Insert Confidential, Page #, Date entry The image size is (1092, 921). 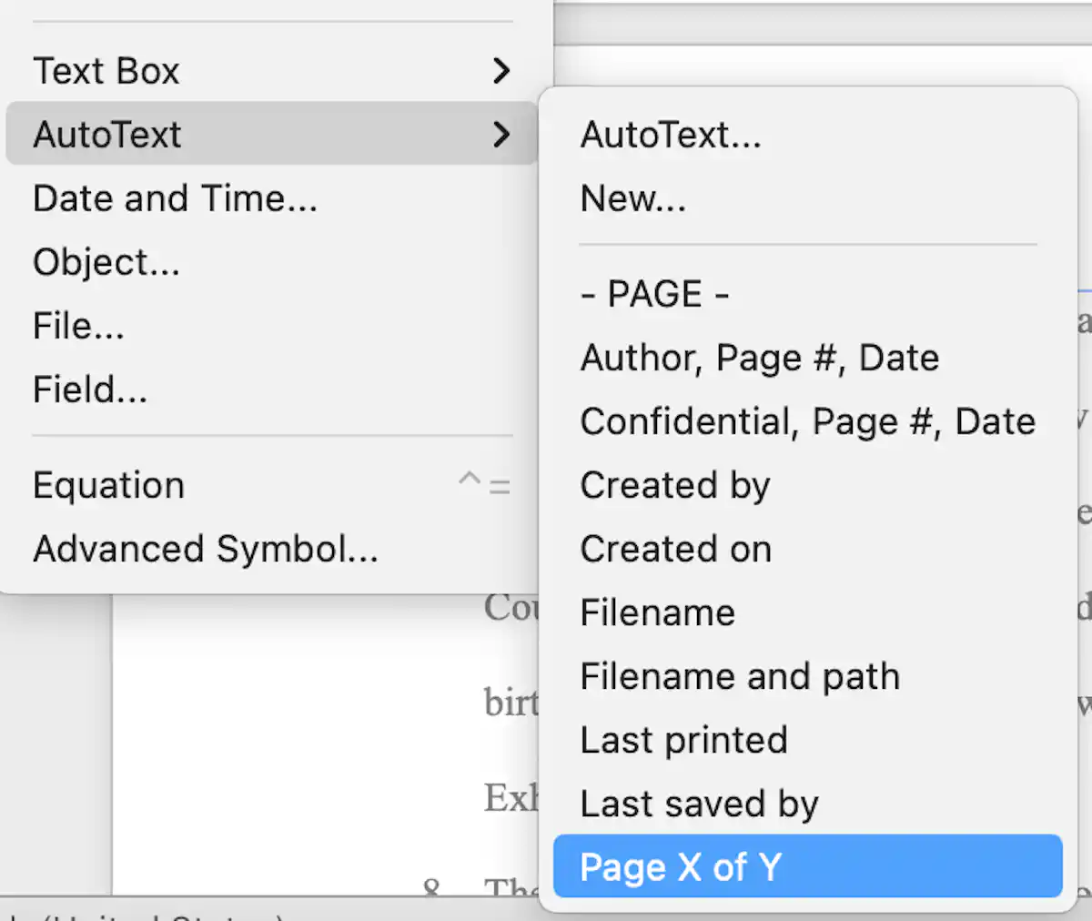pos(807,421)
